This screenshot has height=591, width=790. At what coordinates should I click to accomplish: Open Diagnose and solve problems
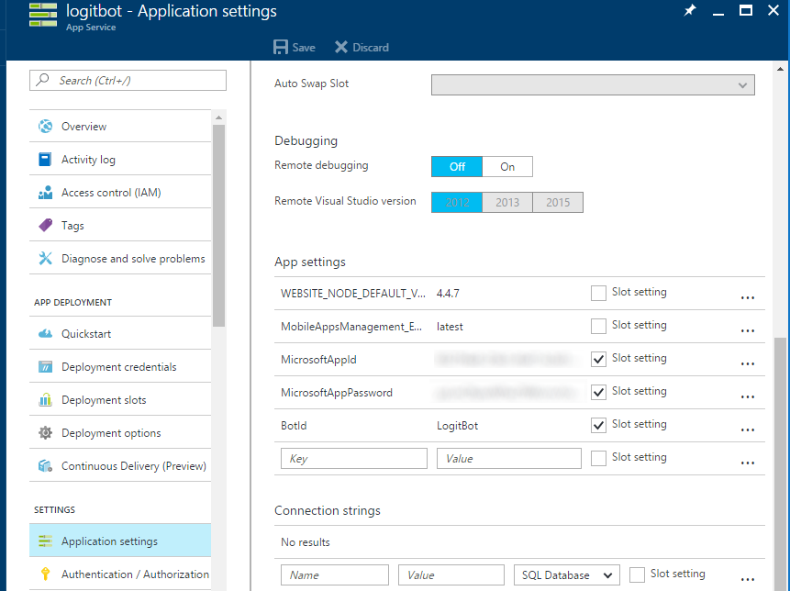(120, 259)
